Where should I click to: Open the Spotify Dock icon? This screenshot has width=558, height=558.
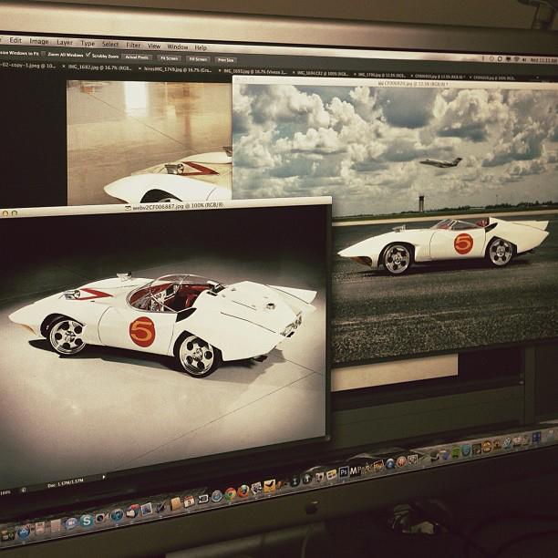click(456, 452)
